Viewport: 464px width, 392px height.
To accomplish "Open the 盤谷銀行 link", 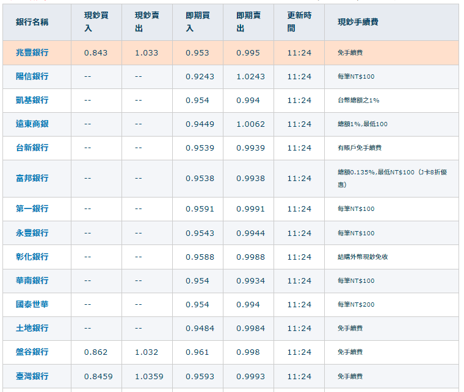I will (32, 352).
